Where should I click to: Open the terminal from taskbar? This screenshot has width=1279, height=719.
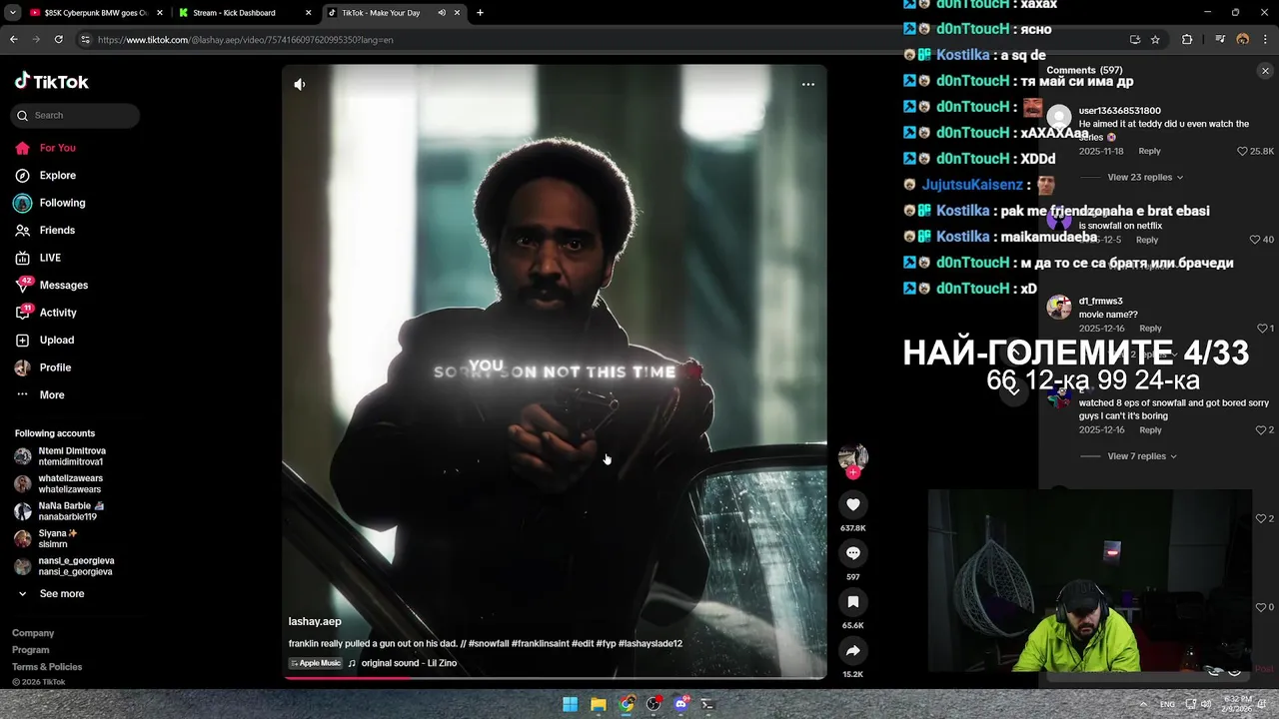tap(707, 704)
